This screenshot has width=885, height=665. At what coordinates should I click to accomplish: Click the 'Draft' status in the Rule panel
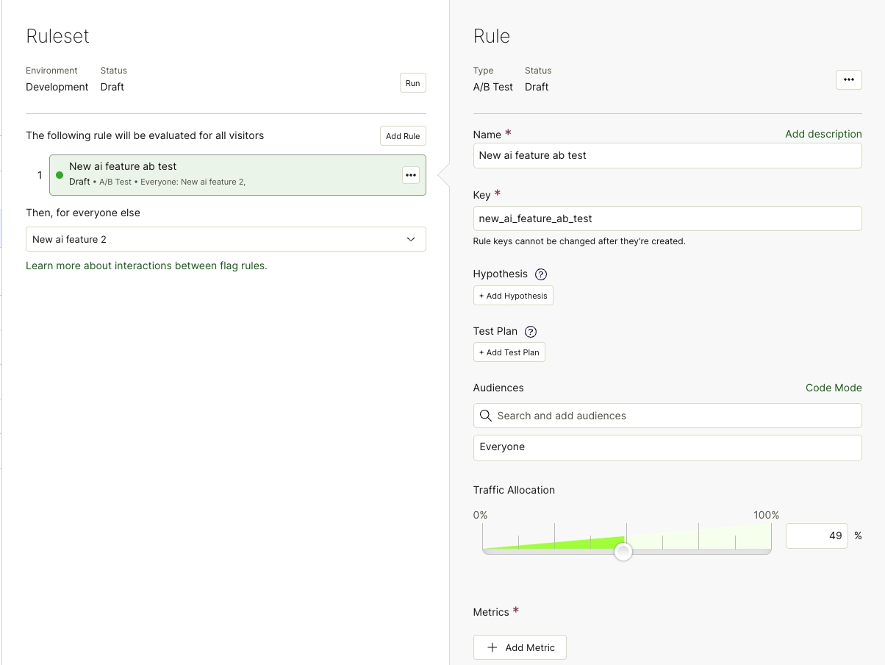point(537,87)
